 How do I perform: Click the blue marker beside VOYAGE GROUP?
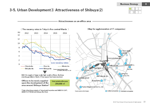pyautogui.click(x=77, y=78)
